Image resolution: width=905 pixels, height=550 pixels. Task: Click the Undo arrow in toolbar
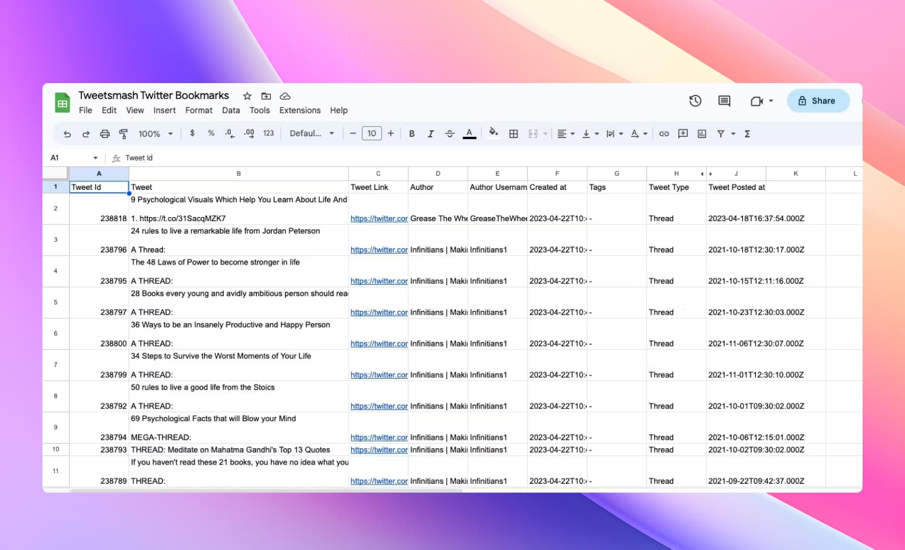67,134
